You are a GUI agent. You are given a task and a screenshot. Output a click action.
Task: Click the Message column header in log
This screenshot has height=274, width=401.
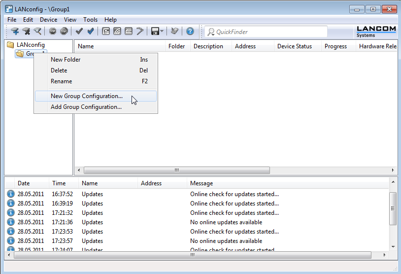201,183
